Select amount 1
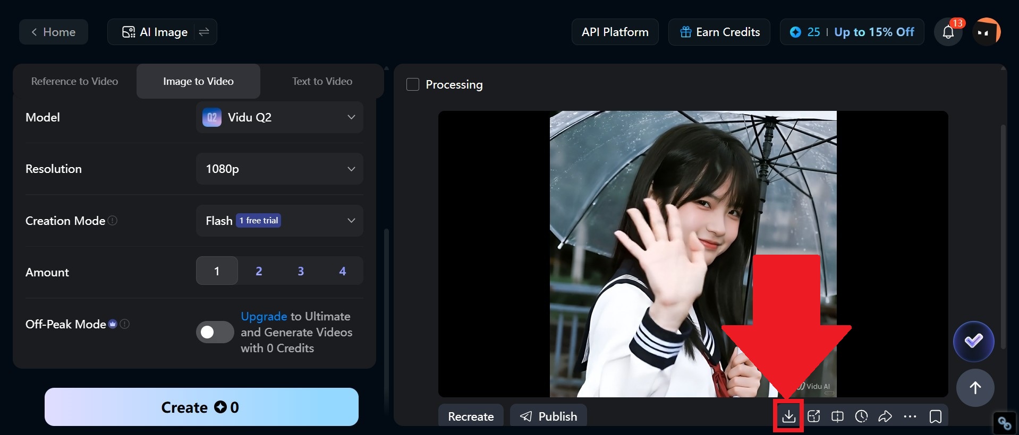 point(217,271)
